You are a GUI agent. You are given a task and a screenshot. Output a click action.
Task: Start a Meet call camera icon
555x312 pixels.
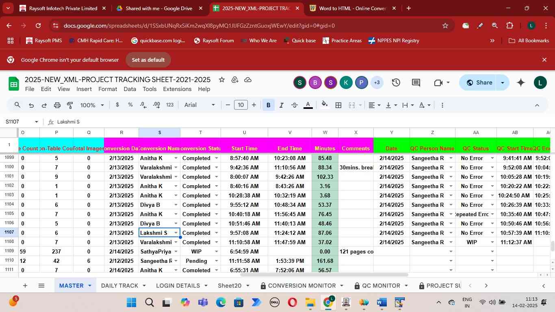click(x=438, y=83)
